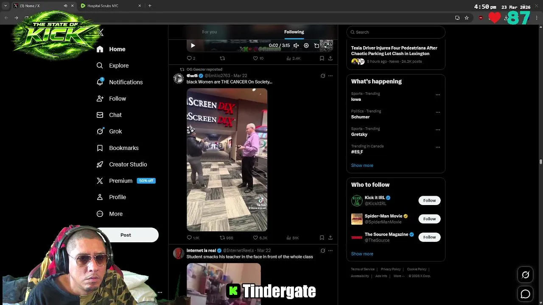Play the video at top of feed
The image size is (543, 305).
click(x=193, y=45)
